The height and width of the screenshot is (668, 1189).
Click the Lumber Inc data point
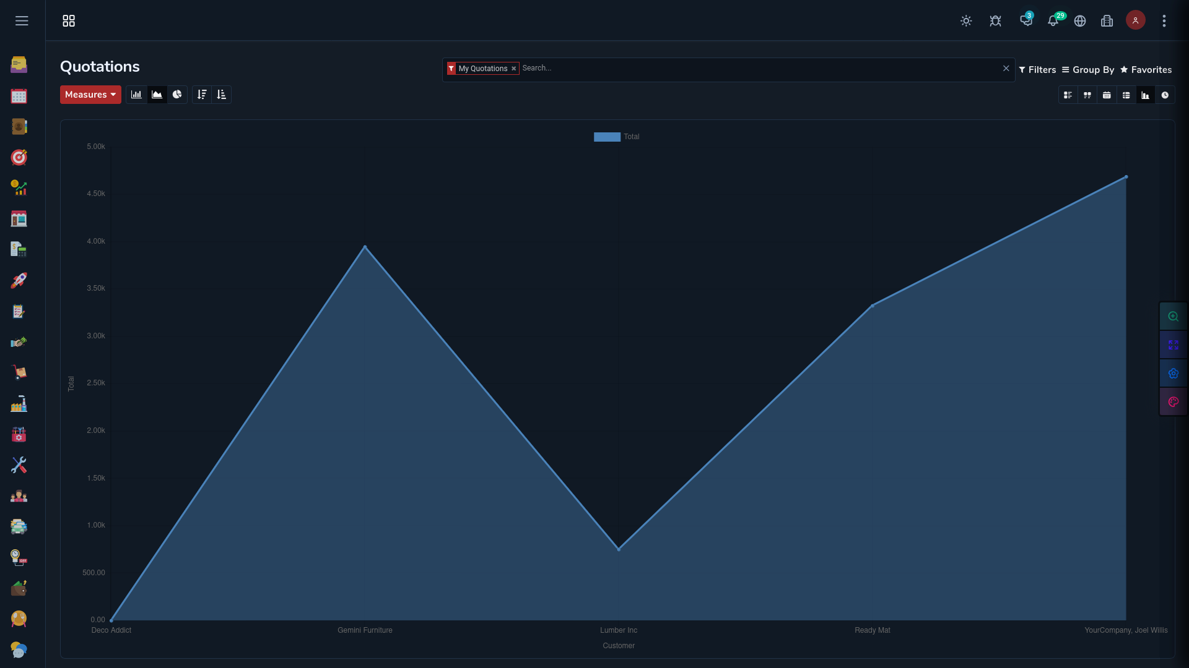(x=619, y=549)
